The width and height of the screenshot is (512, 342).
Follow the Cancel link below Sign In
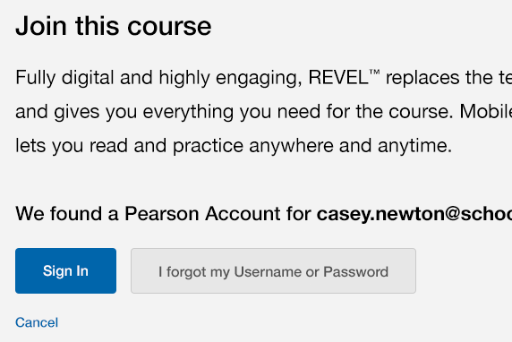click(x=37, y=322)
